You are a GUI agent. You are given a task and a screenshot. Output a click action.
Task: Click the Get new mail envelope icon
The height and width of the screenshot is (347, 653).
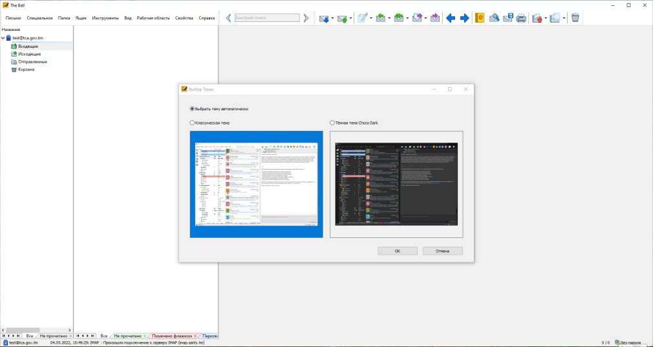[x=323, y=18]
